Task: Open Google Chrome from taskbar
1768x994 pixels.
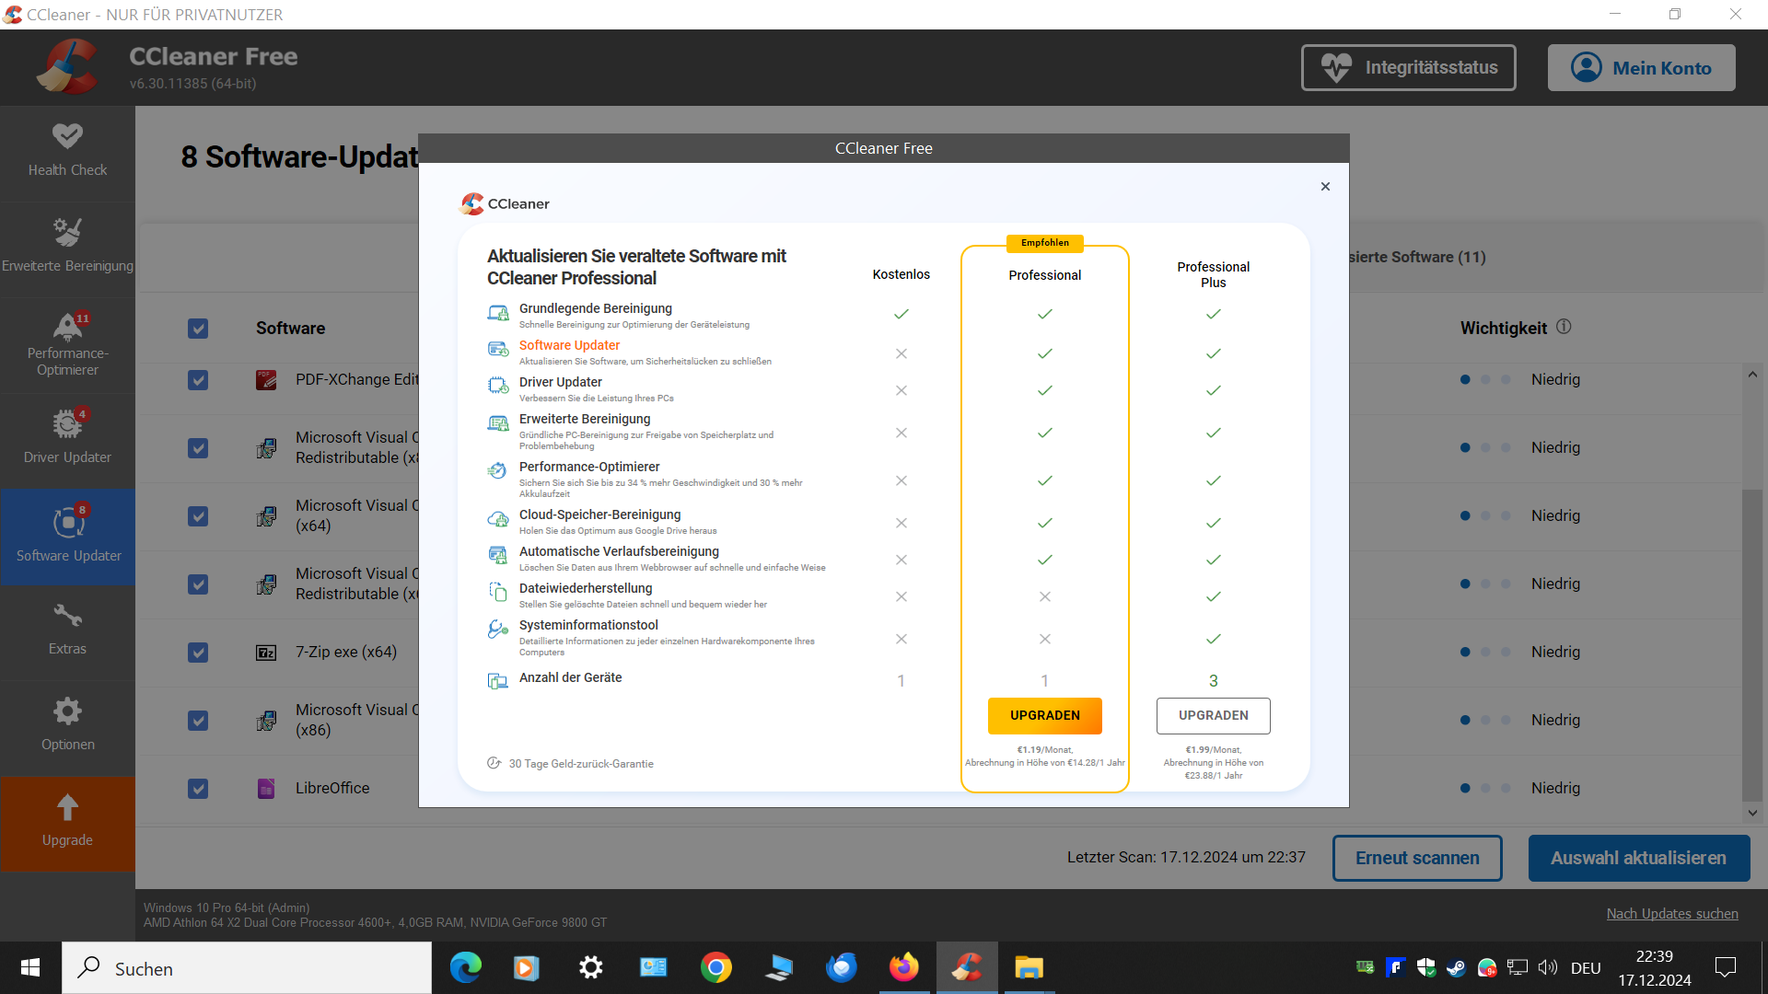Action: (715, 968)
